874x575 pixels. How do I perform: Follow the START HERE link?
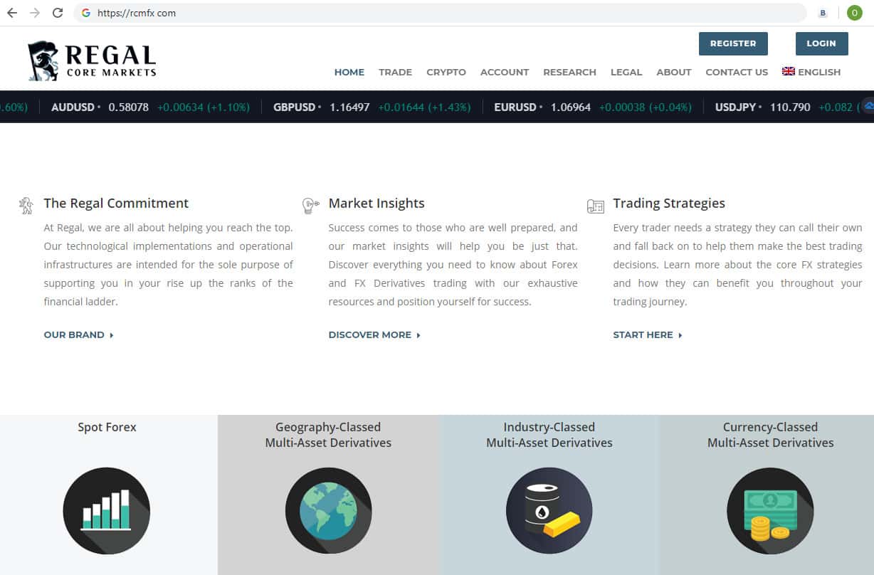pos(648,334)
